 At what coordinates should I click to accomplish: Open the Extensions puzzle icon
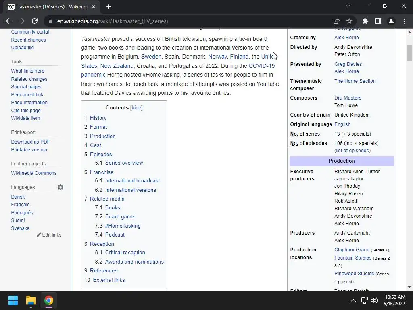[x=365, y=21]
